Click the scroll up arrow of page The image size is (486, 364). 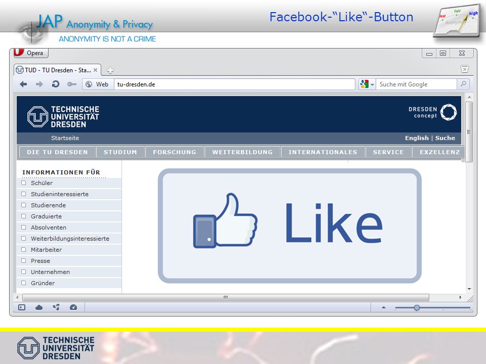(x=469, y=97)
